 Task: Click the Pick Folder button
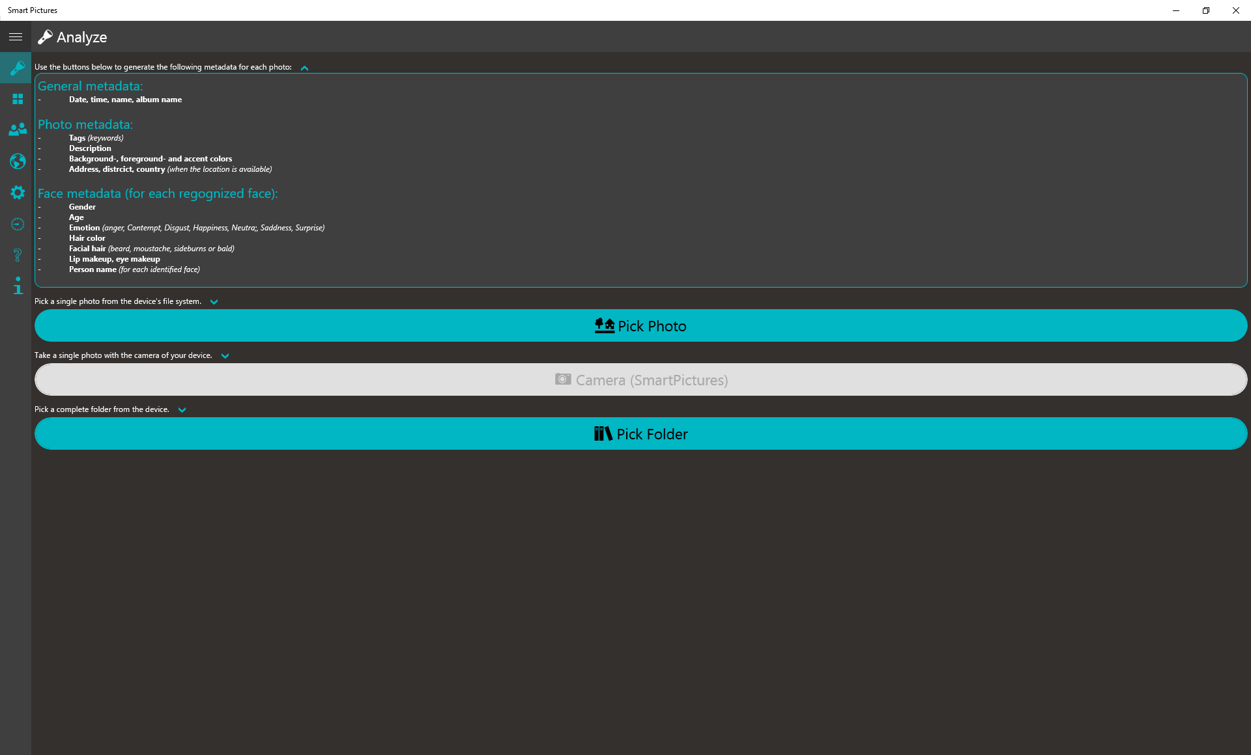640,433
